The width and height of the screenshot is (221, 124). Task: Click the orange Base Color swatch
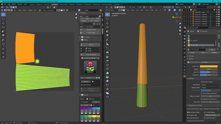click(x=209, y=66)
